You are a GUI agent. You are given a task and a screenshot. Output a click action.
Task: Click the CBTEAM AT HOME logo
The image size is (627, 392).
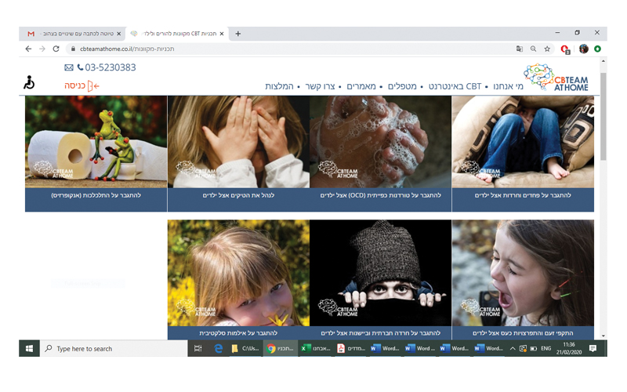pyautogui.click(x=556, y=77)
